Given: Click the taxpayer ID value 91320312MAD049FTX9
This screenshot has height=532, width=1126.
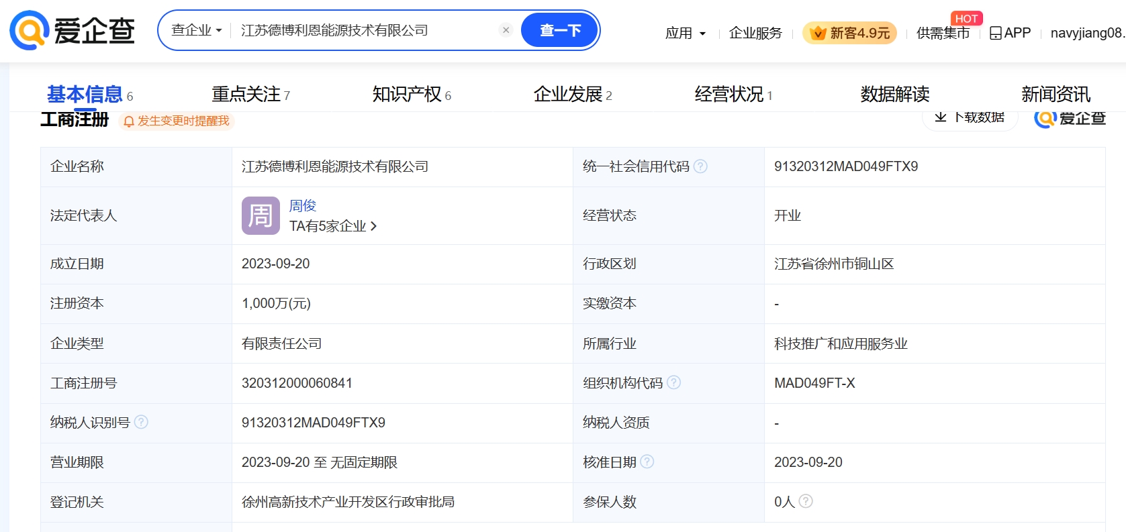Looking at the screenshot, I should pos(314,423).
